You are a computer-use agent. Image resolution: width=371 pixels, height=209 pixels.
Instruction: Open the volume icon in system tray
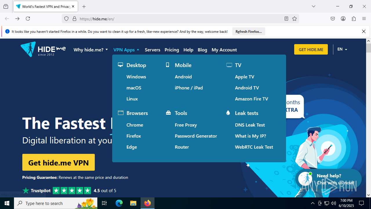click(x=334, y=203)
